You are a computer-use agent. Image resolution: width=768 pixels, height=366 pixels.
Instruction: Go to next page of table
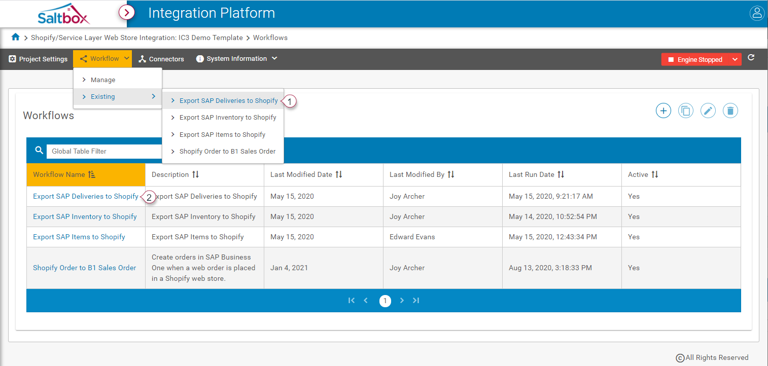coord(402,301)
